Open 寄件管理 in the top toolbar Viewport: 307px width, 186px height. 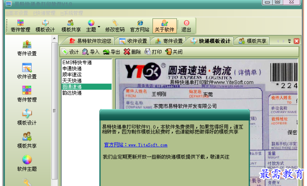(x=20, y=26)
